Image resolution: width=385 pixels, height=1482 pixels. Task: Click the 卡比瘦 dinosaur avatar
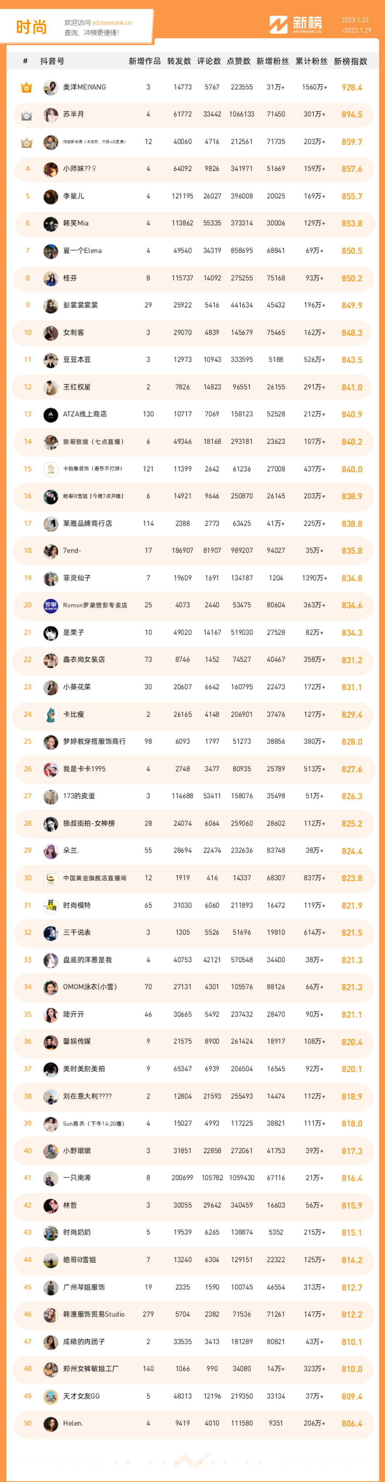point(51,714)
